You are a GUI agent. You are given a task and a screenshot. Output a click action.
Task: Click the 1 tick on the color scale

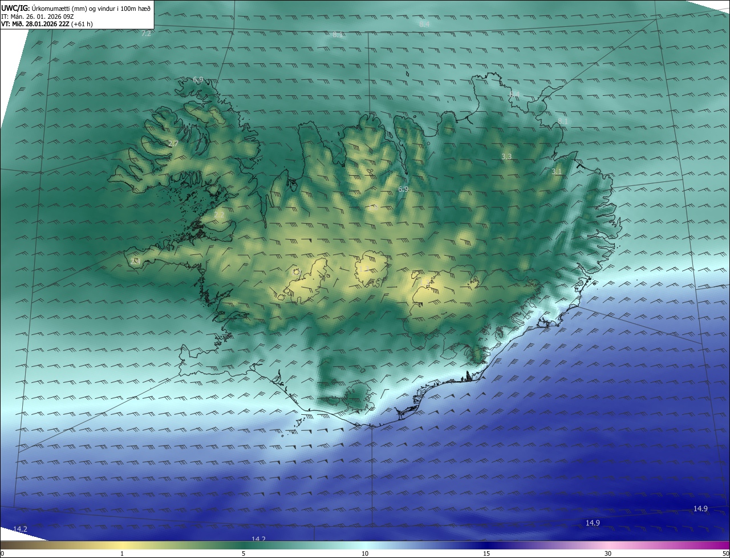(x=122, y=553)
